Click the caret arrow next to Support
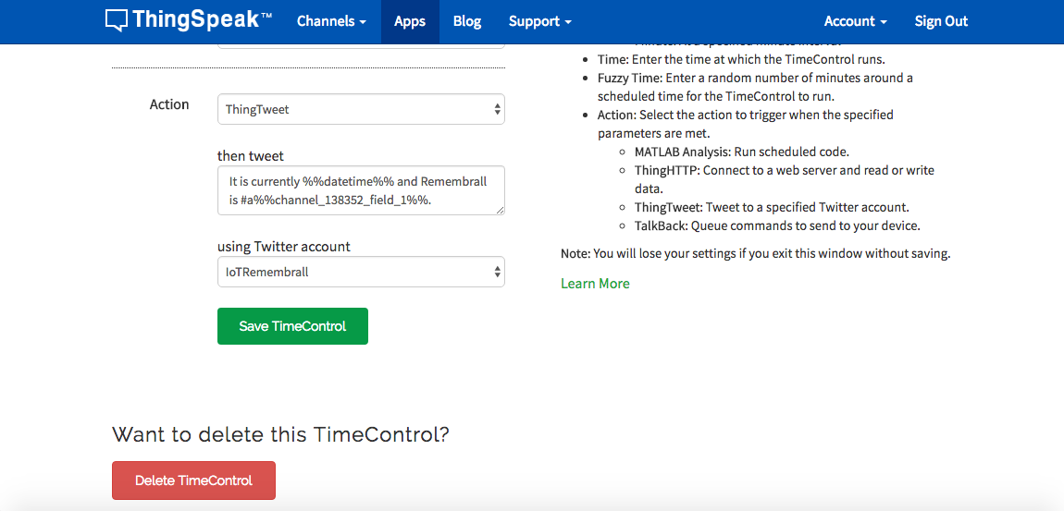The image size is (1064, 511). (568, 22)
